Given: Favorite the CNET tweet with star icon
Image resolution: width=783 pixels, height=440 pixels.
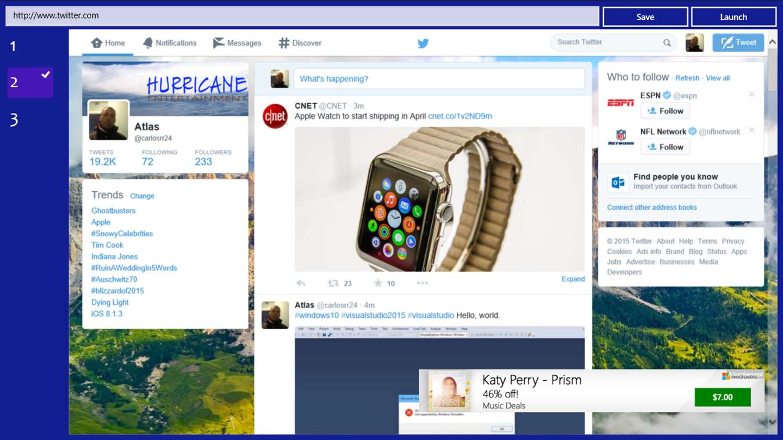Looking at the screenshot, I should tap(378, 283).
